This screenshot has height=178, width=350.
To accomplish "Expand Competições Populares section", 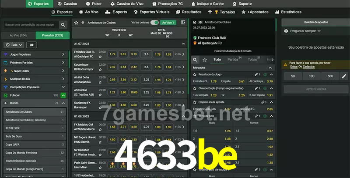I will [63, 87].
